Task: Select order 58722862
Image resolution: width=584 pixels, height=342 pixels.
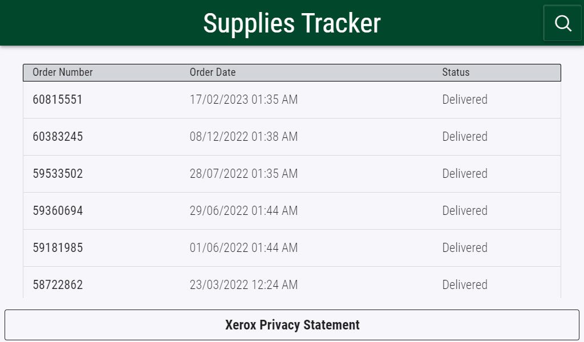Action: 56,284
